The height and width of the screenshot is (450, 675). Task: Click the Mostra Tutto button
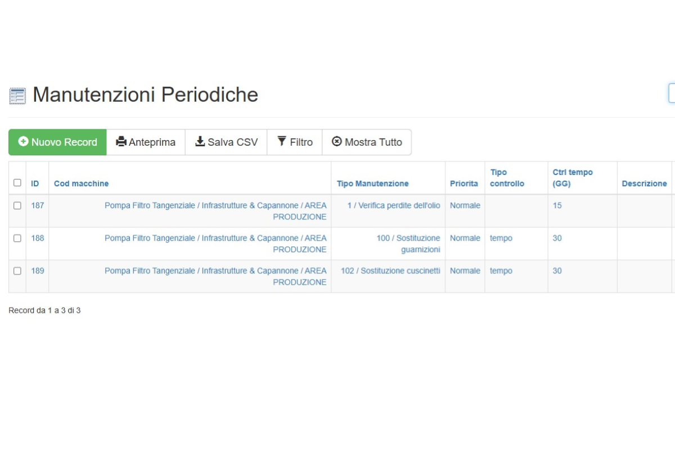click(x=367, y=142)
